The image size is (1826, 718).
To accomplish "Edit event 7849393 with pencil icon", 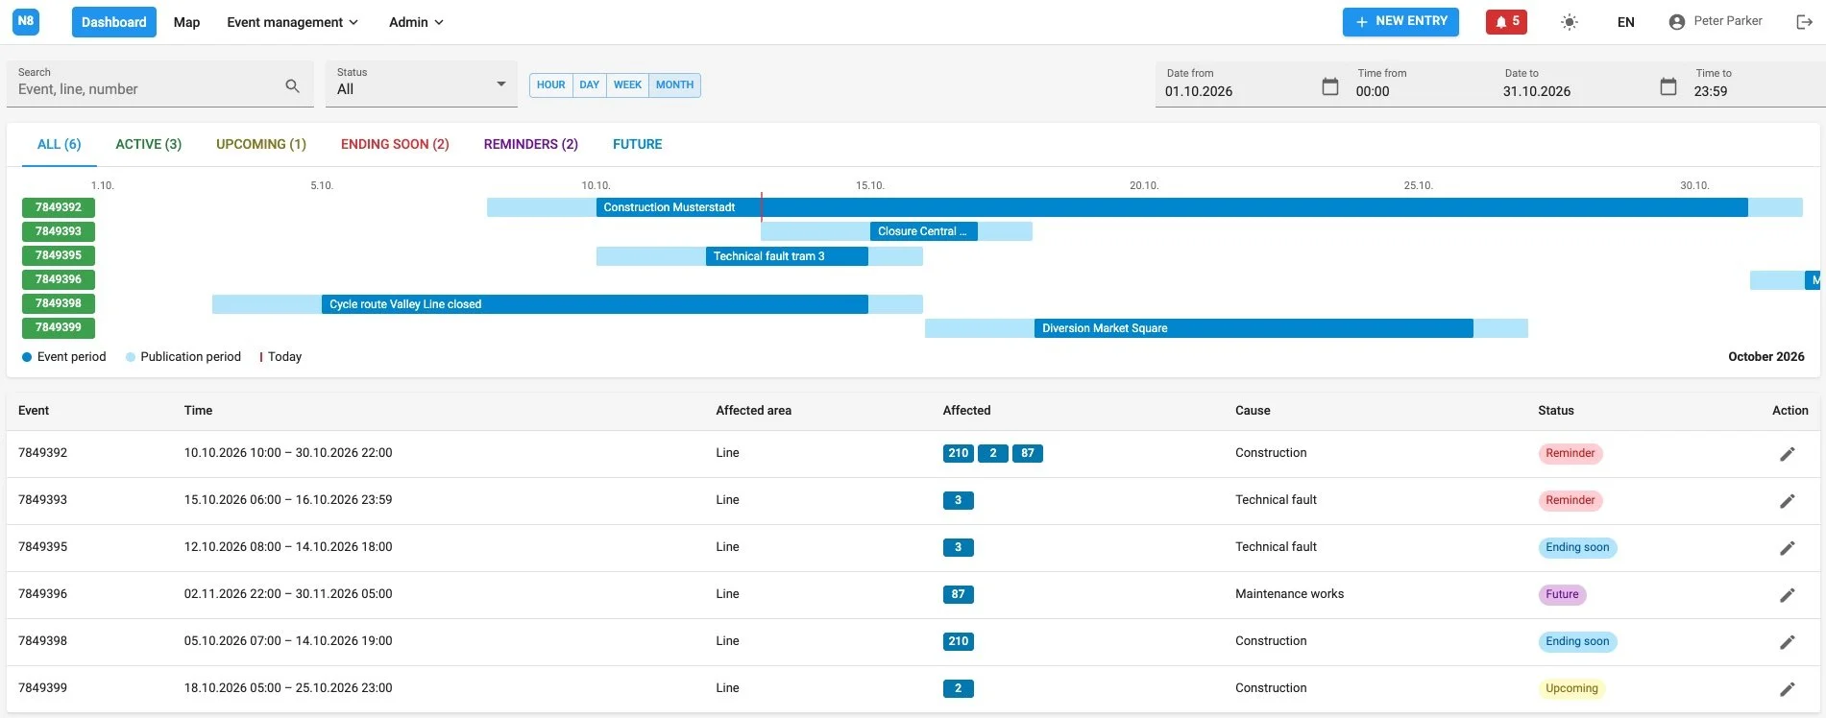I will pyautogui.click(x=1787, y=501).
